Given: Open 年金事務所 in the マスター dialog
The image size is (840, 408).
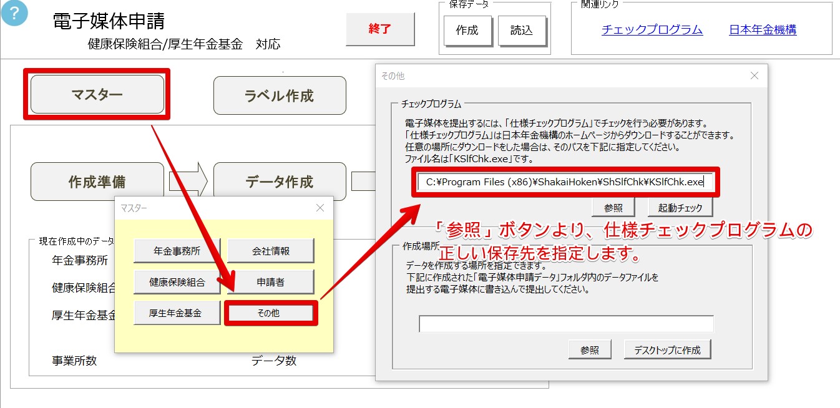Looking at the screenshot, I should pyautogui.click(x=177, y=251).
